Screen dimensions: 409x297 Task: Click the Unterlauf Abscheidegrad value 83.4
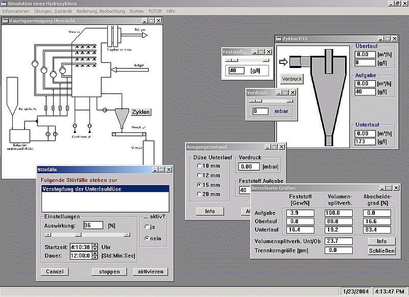(377, 230)
